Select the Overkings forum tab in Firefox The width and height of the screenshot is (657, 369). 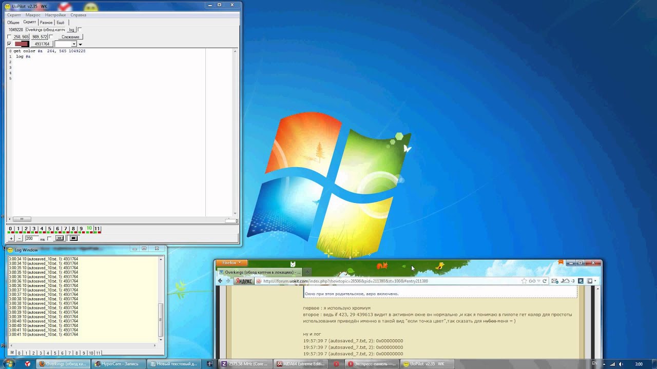tap(260, 272)
